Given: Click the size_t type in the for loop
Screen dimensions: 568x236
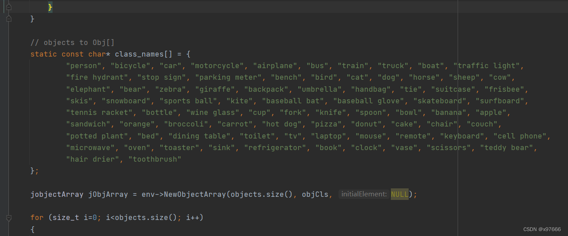Looking at the screenshot, I should pyautogui.click(x=66, y=218).
